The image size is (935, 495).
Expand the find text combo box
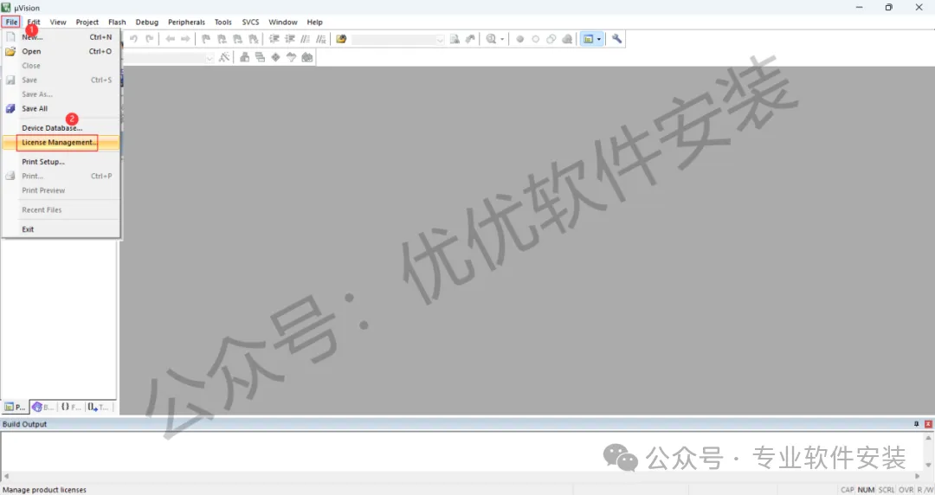pos(440,39)
